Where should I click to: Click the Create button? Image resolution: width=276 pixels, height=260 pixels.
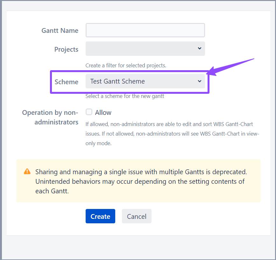(x=100, y=216)
